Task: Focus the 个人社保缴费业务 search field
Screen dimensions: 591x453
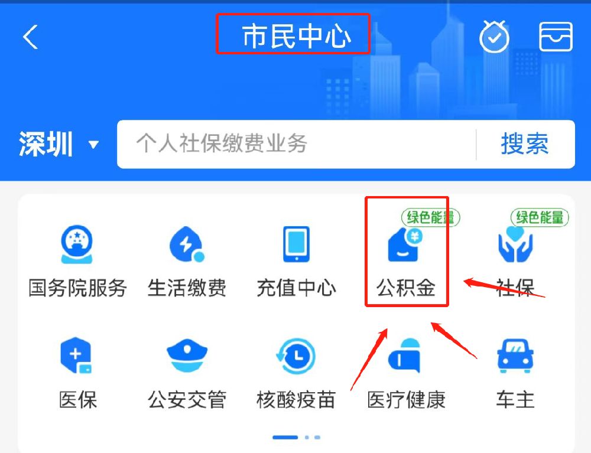Action: pyautogui.click(x=296, y=144)
